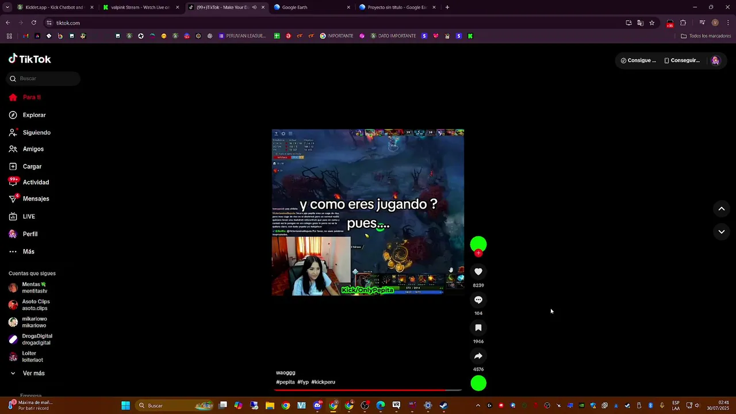The height and width of the screenshot is (414, 736).
Task: Click the tiktok.com address bar
Action: [333, 23]
